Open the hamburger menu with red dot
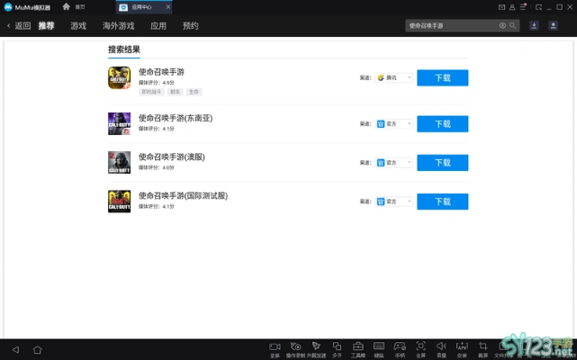 (523, 6)
